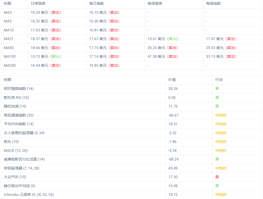Click MA50 weekly exponential value 25.53 美元
The height and width of the screenshot is (199, 263).
click(215, 48)
